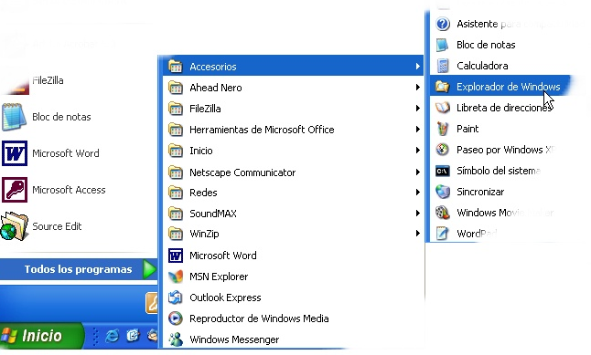591x355 pixels.
Task: Click the Microsoft Word icon in programs list
Action: 176,256
